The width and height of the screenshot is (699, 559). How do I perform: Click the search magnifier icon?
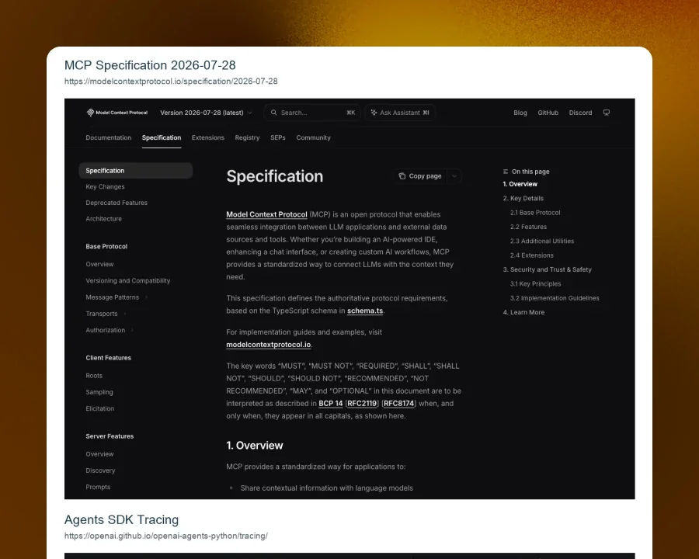coord(273,113)
